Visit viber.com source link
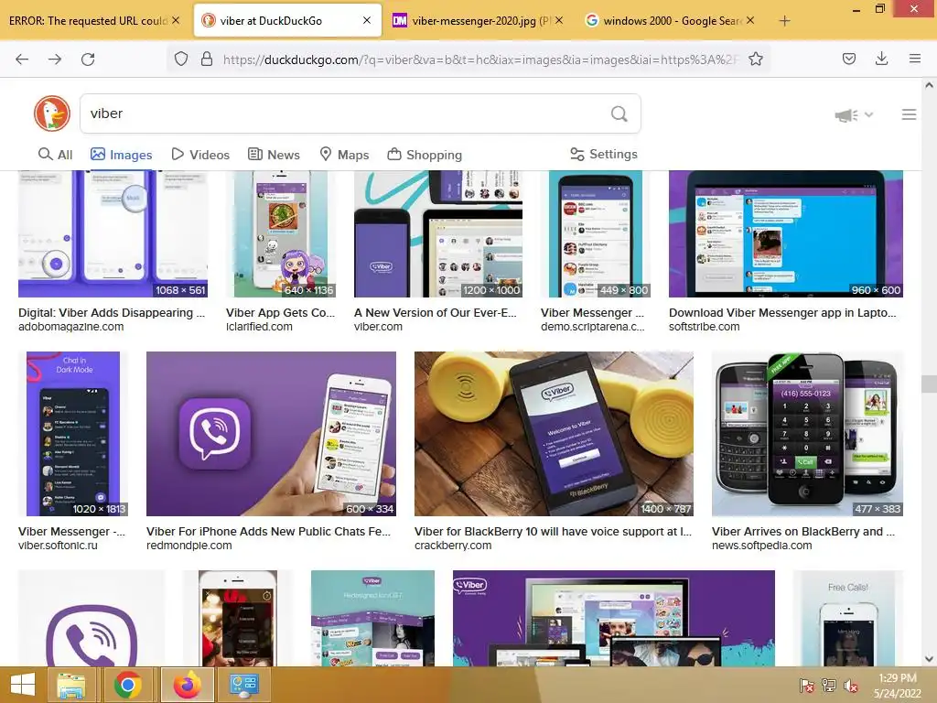This screenshot has height=703, width=937. click(378, 327)
